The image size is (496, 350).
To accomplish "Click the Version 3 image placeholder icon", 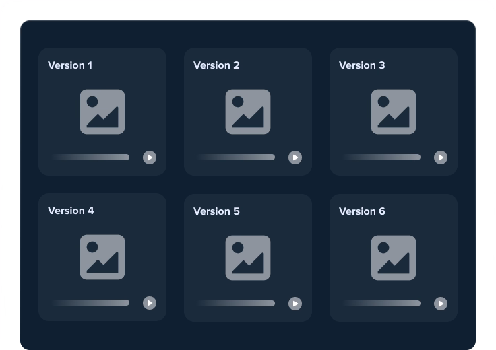I will tap(394, 112).
